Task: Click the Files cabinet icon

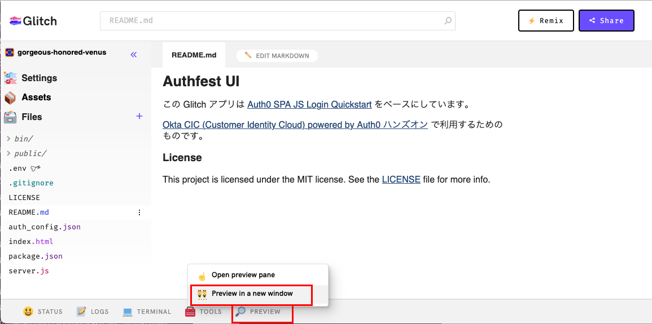Action: point(10,117)
